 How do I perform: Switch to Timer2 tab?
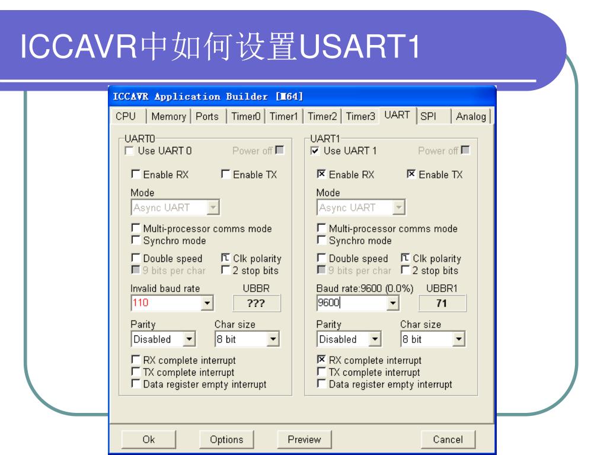click(x=322, y=117)
